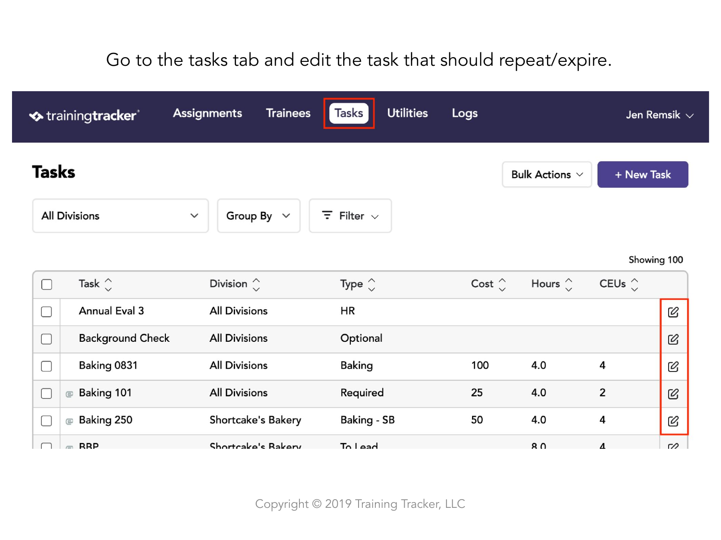Image resolution: width=721 pixels, height=540 pixels.
Task: Open the Jen Remsik user menu
Action: [x=659, y=115]
